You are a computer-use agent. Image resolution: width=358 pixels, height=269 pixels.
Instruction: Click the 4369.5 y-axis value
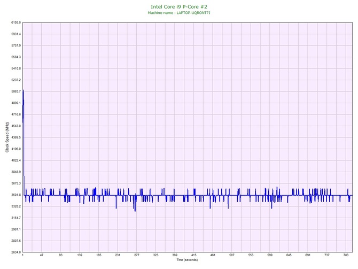tap(16, 137)
